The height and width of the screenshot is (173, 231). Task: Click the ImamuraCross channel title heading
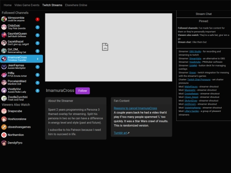(x=60, y=91)
